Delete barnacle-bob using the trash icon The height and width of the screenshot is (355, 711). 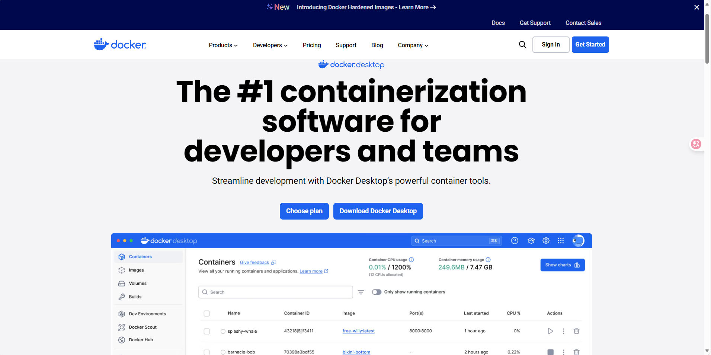(577, 352)
